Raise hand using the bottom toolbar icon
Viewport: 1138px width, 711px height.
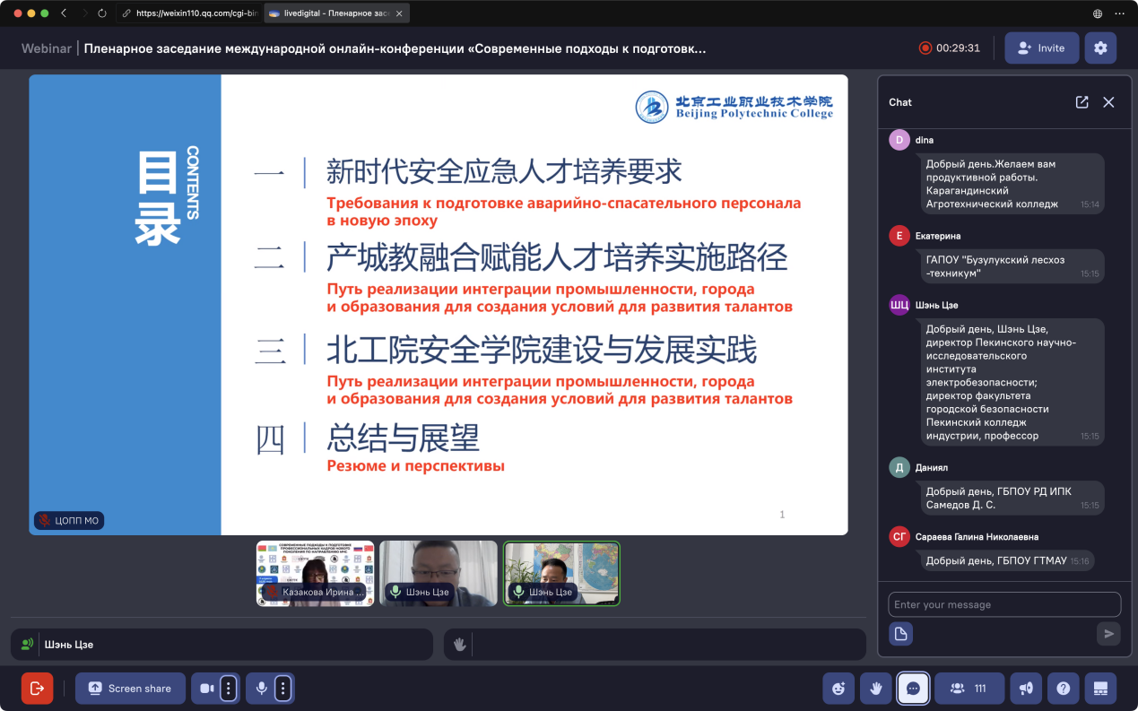click(x=875, y=689)
